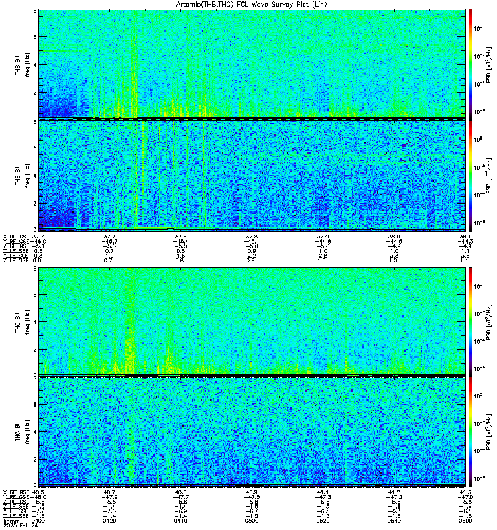The height and width of the screenshot is (530, 497).
Task: Click the THB X_RE_GSE value 38.1
Action: coord(465,237)
